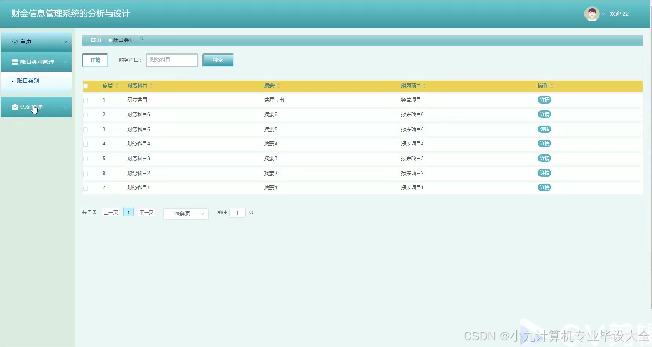Screen dimensions: 652x347
Task: Go to previous page with 上一页
Action: click(x=111, y=212)
